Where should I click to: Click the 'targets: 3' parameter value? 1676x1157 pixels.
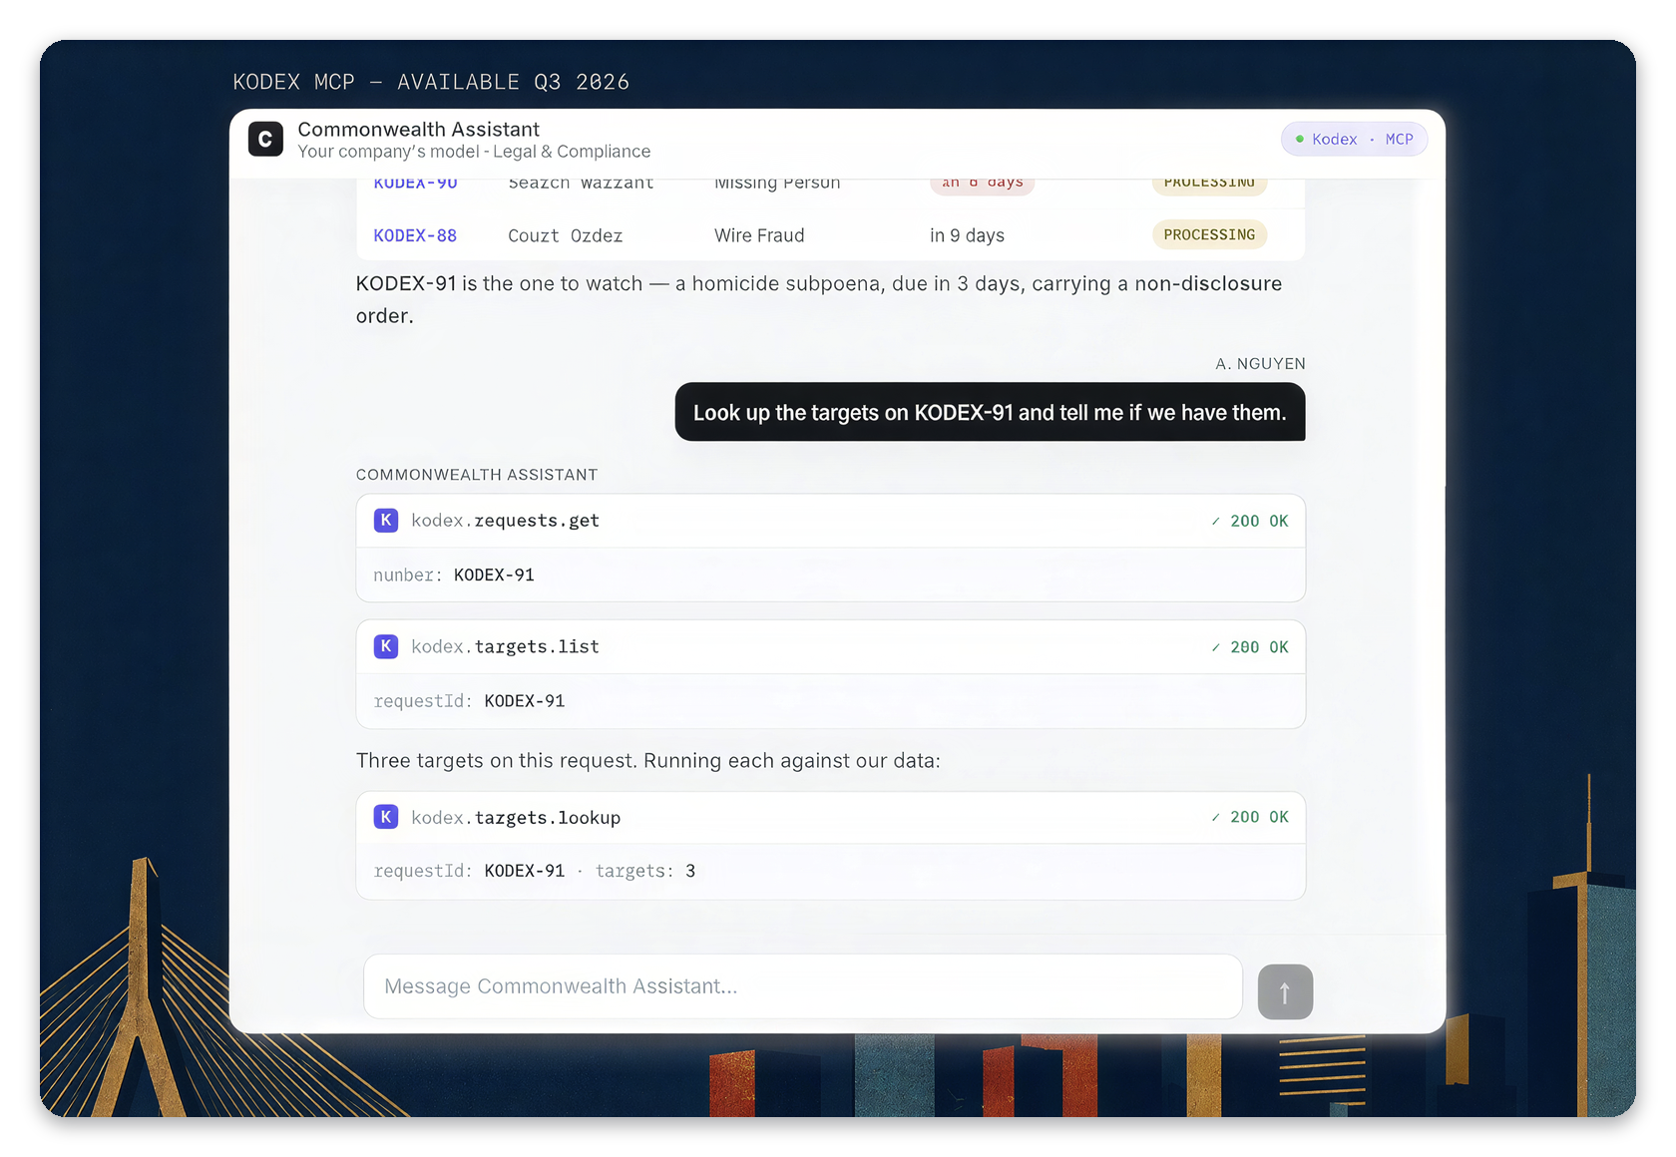(645, 871)
